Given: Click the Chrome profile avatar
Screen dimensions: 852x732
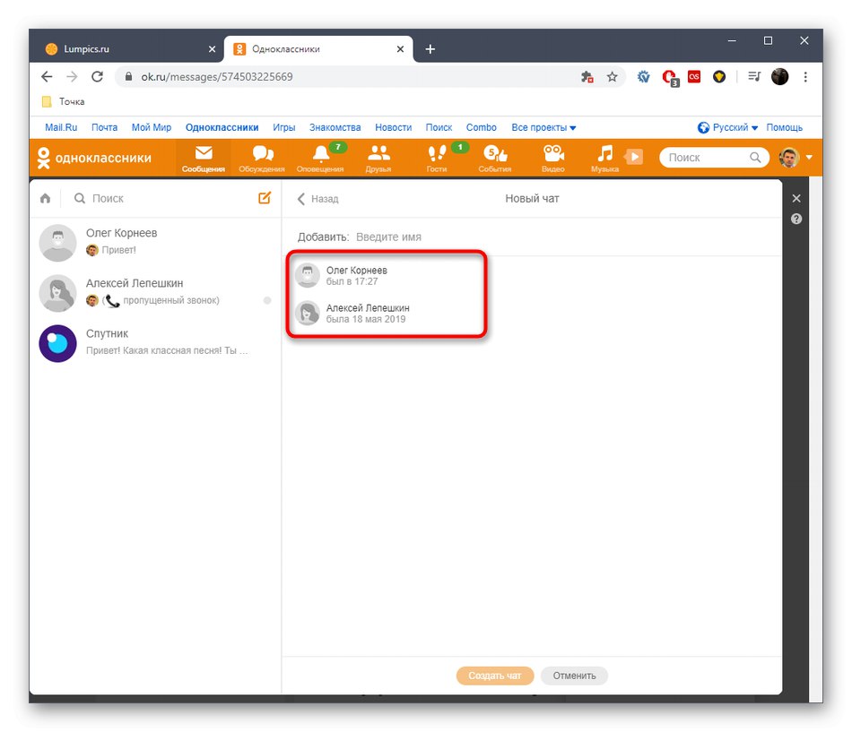Looking at the screenshot, I should click(x=779, y=76).
